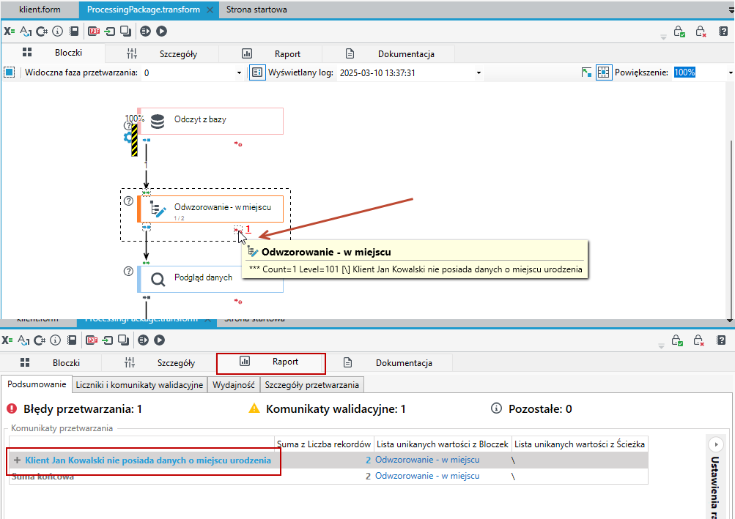Click the green arrow import icon in upper toolbar
Screen dimensions: 735x519
click(110, 31)
